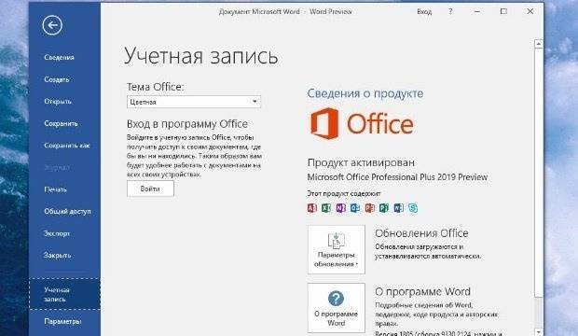Select Экспорт in the sidebar
Image resolution: width=578 pixels, height=336 pixels.
pyautogui.click(x=57, y=233)
